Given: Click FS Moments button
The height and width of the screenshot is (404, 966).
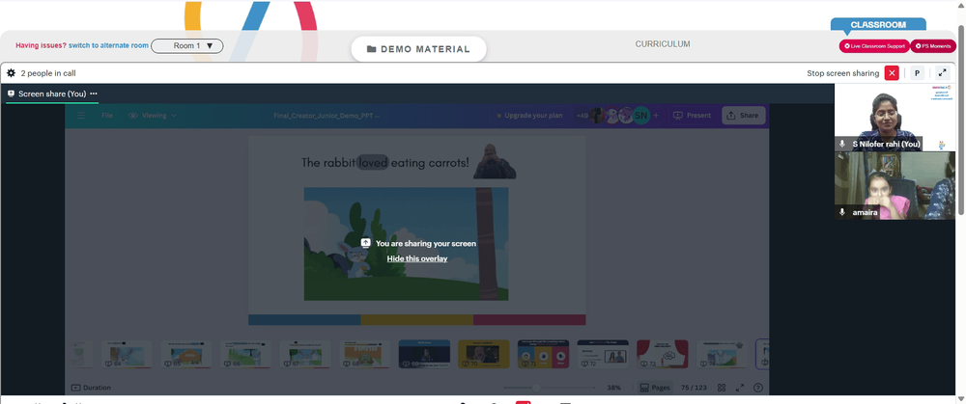Looking at the screenshot, I should [933, 46].
